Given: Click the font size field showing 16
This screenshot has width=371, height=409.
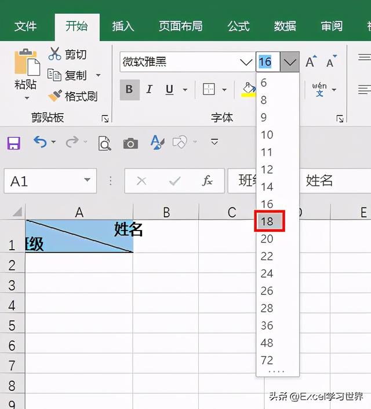Looking at the screenshot, I should (268, 62).
